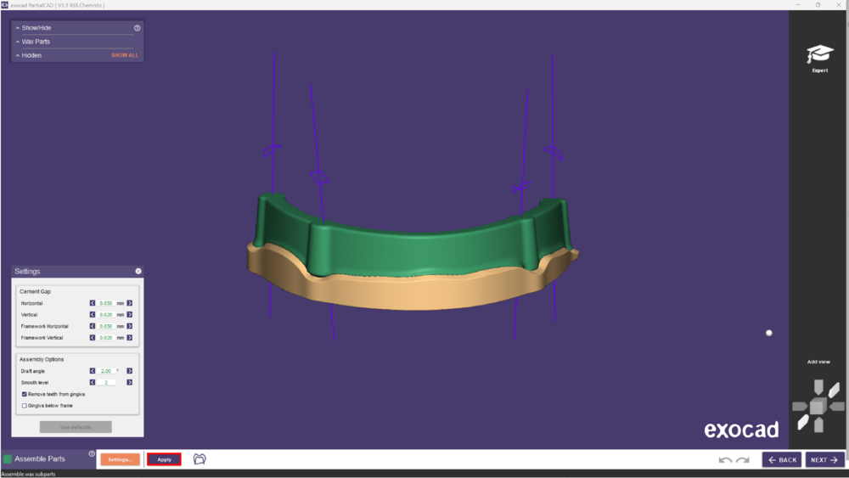This screenshot has height=478, width=849.
Task: Select the left view arrow in navigator
Action: click(x=800, y=406)
